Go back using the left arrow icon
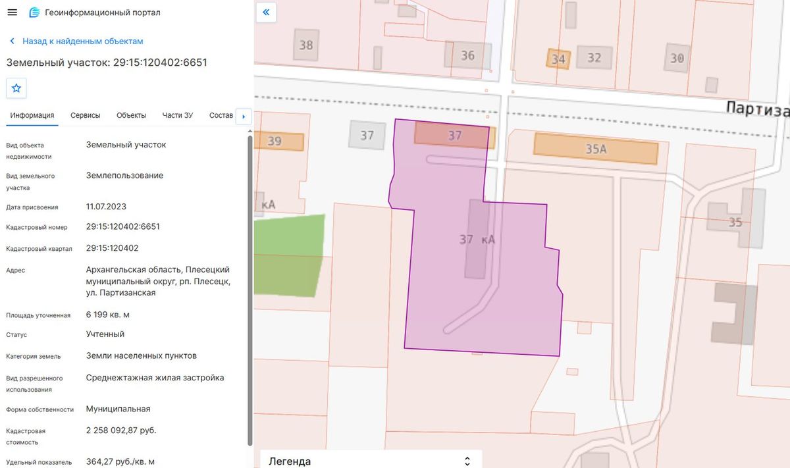This screenshot has height=468, width=790. point(12,41)
